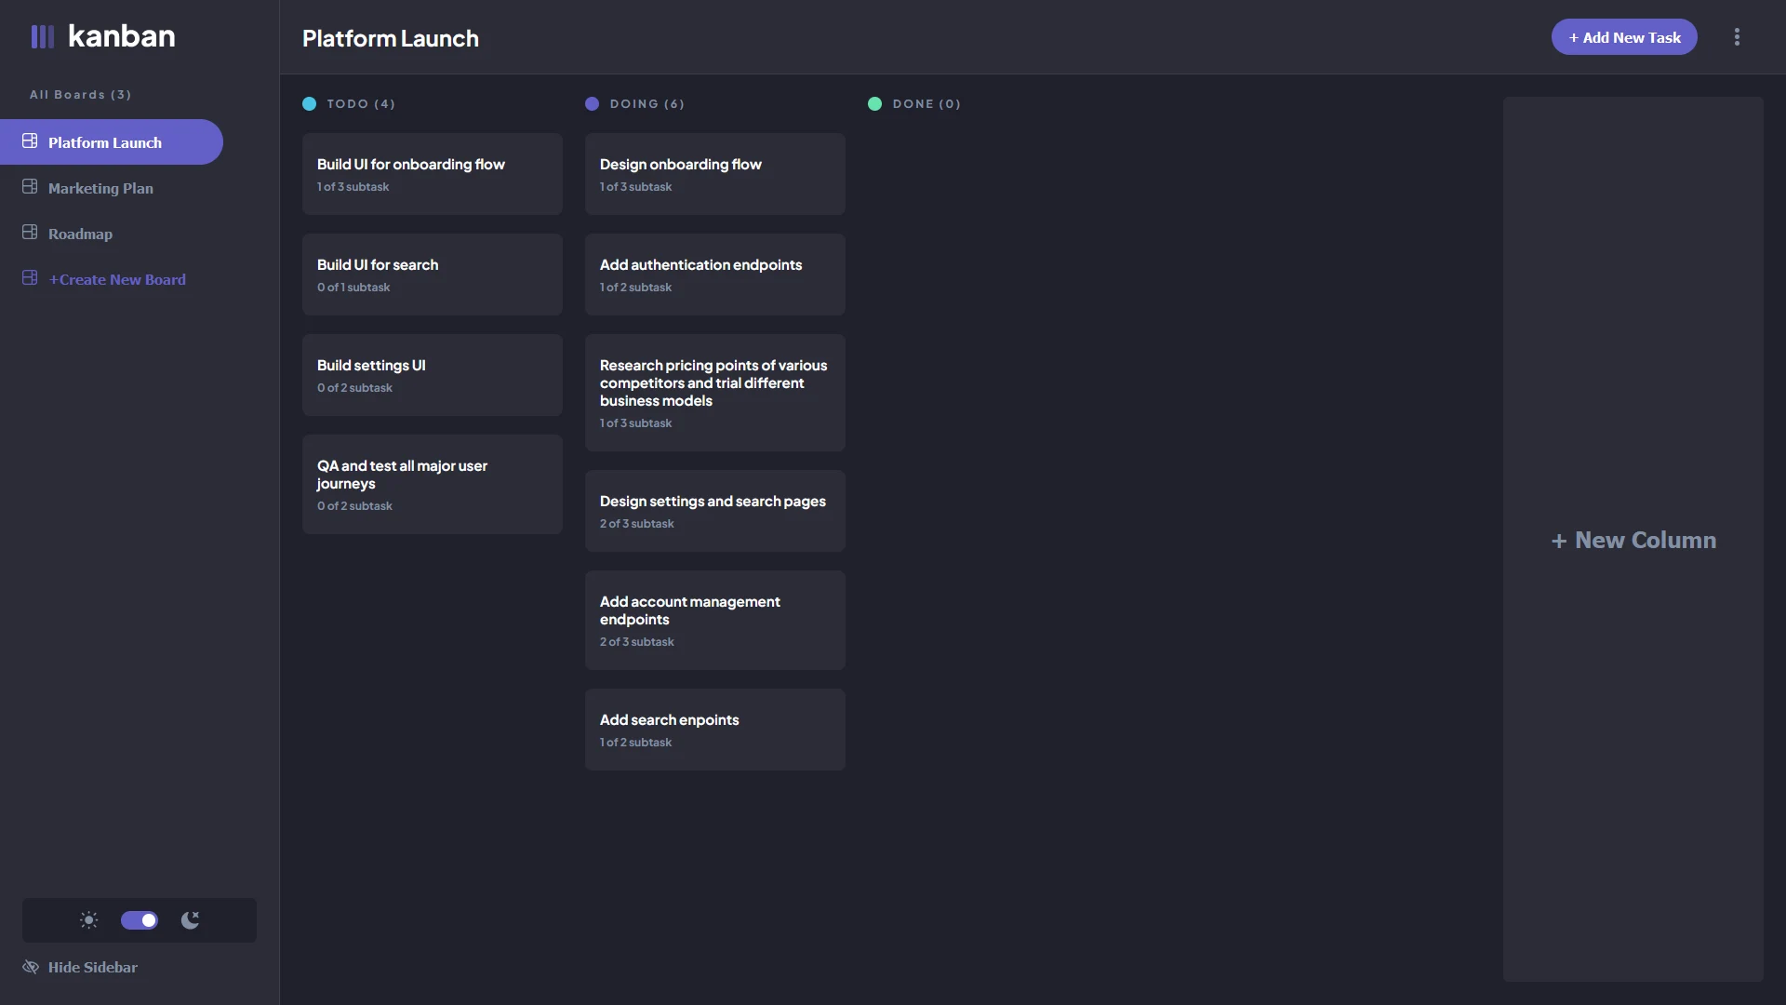
Task: Click the crossed-eye icon beside Hide Sidebar
Action: pyautogui.click(x=31, y=967)
